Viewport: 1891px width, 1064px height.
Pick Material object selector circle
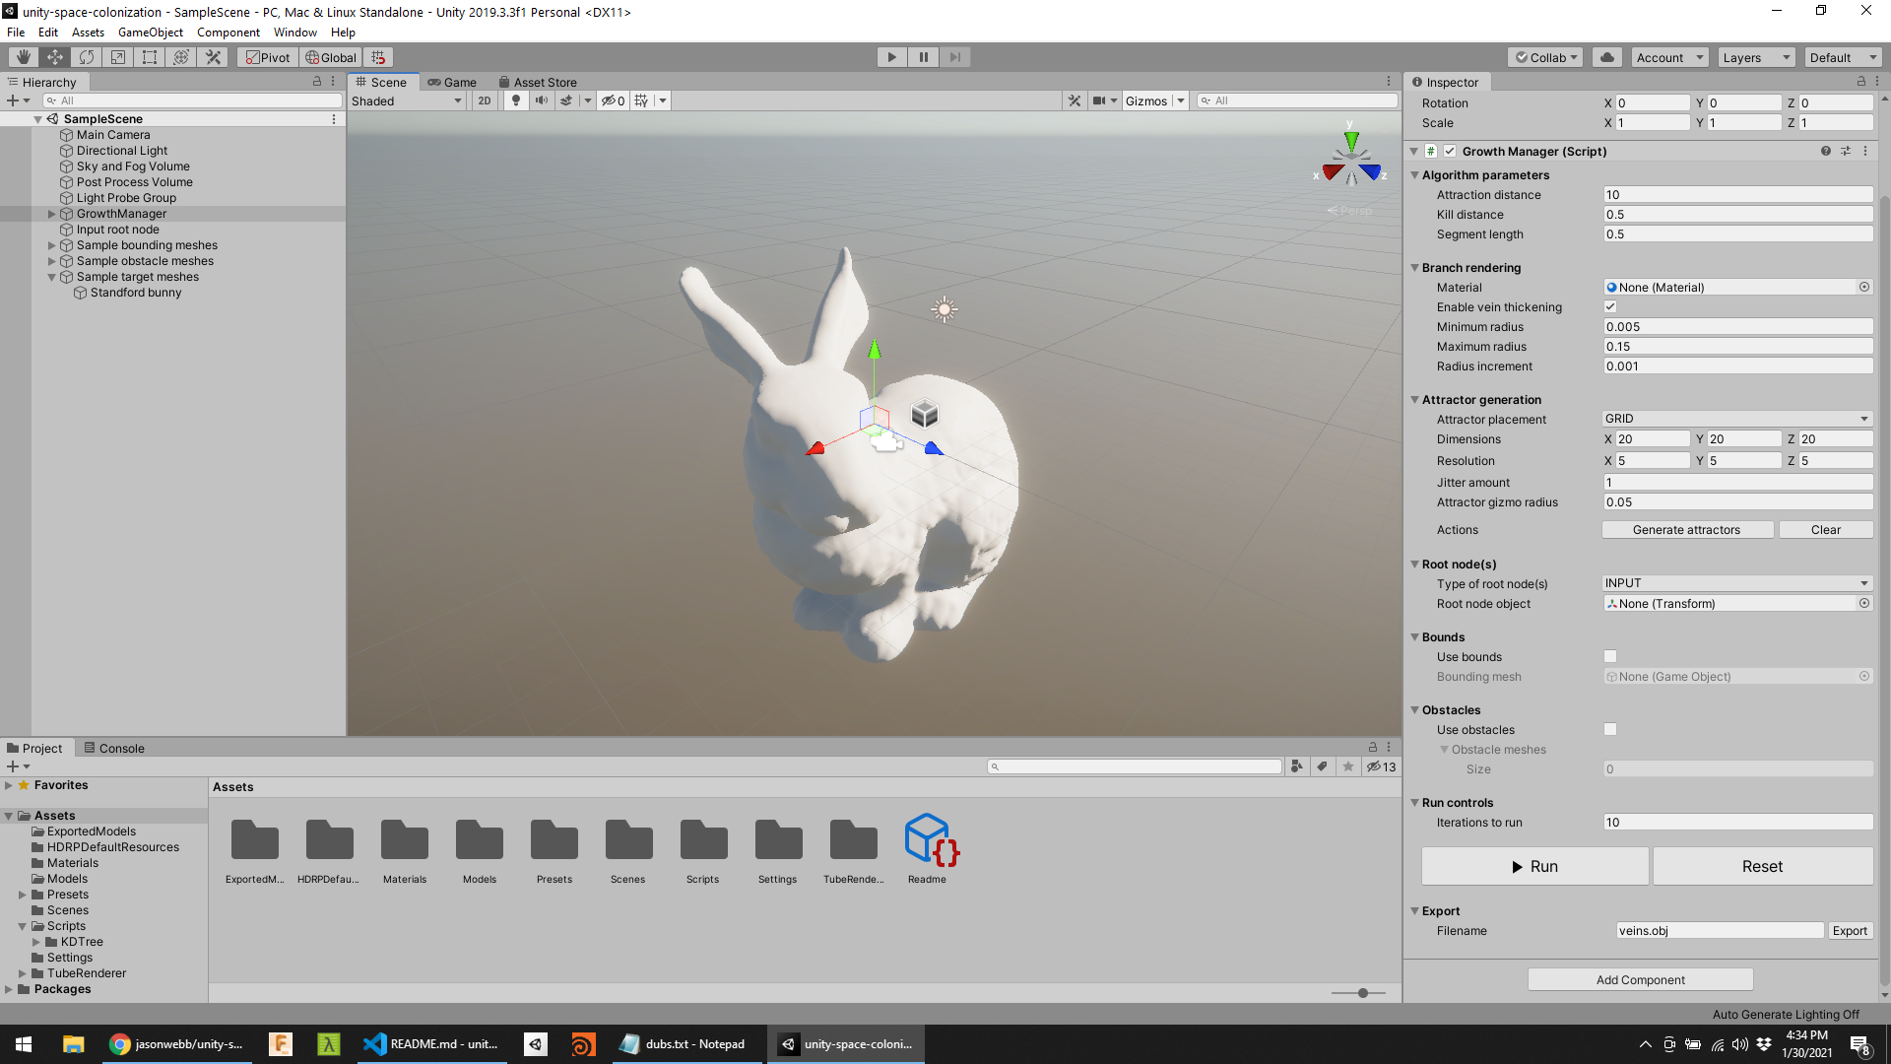[x=1864, y=287]
